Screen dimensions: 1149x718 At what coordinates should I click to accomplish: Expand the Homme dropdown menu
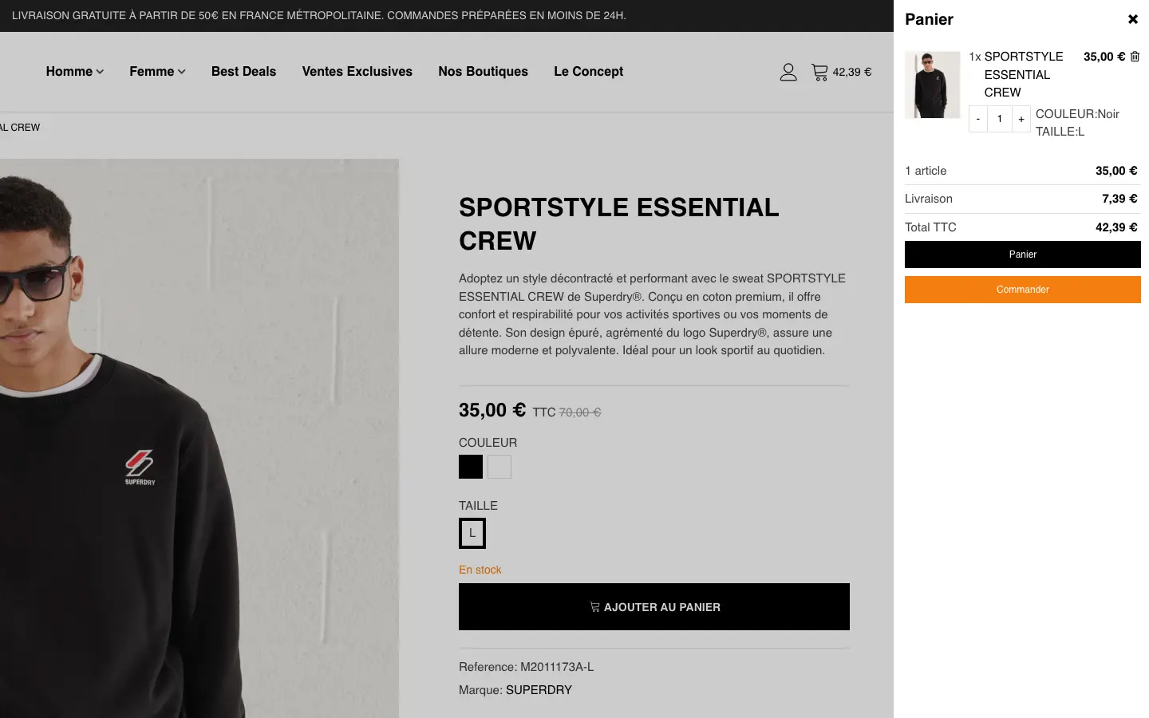74,72
